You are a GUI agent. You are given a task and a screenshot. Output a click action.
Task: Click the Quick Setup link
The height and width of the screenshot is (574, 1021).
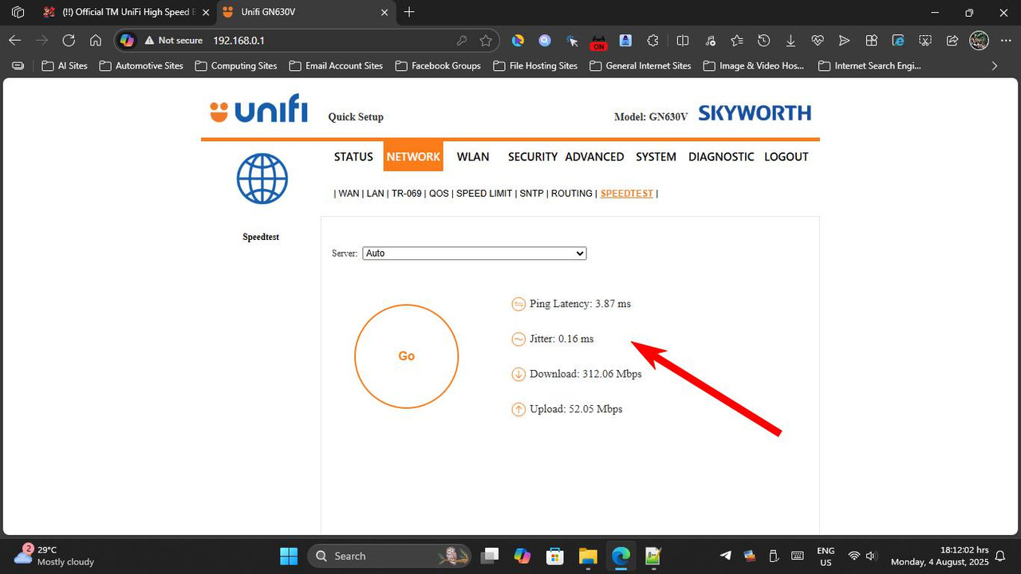click(356, 117)
